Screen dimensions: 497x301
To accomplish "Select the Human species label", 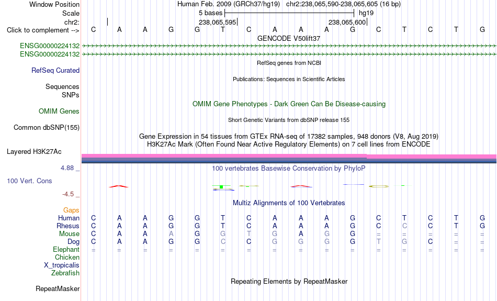I will [69, 218].
